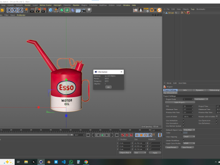
Task: Toggle position keyframe recording
Action: pyautogui.click(x=137, y=135)
